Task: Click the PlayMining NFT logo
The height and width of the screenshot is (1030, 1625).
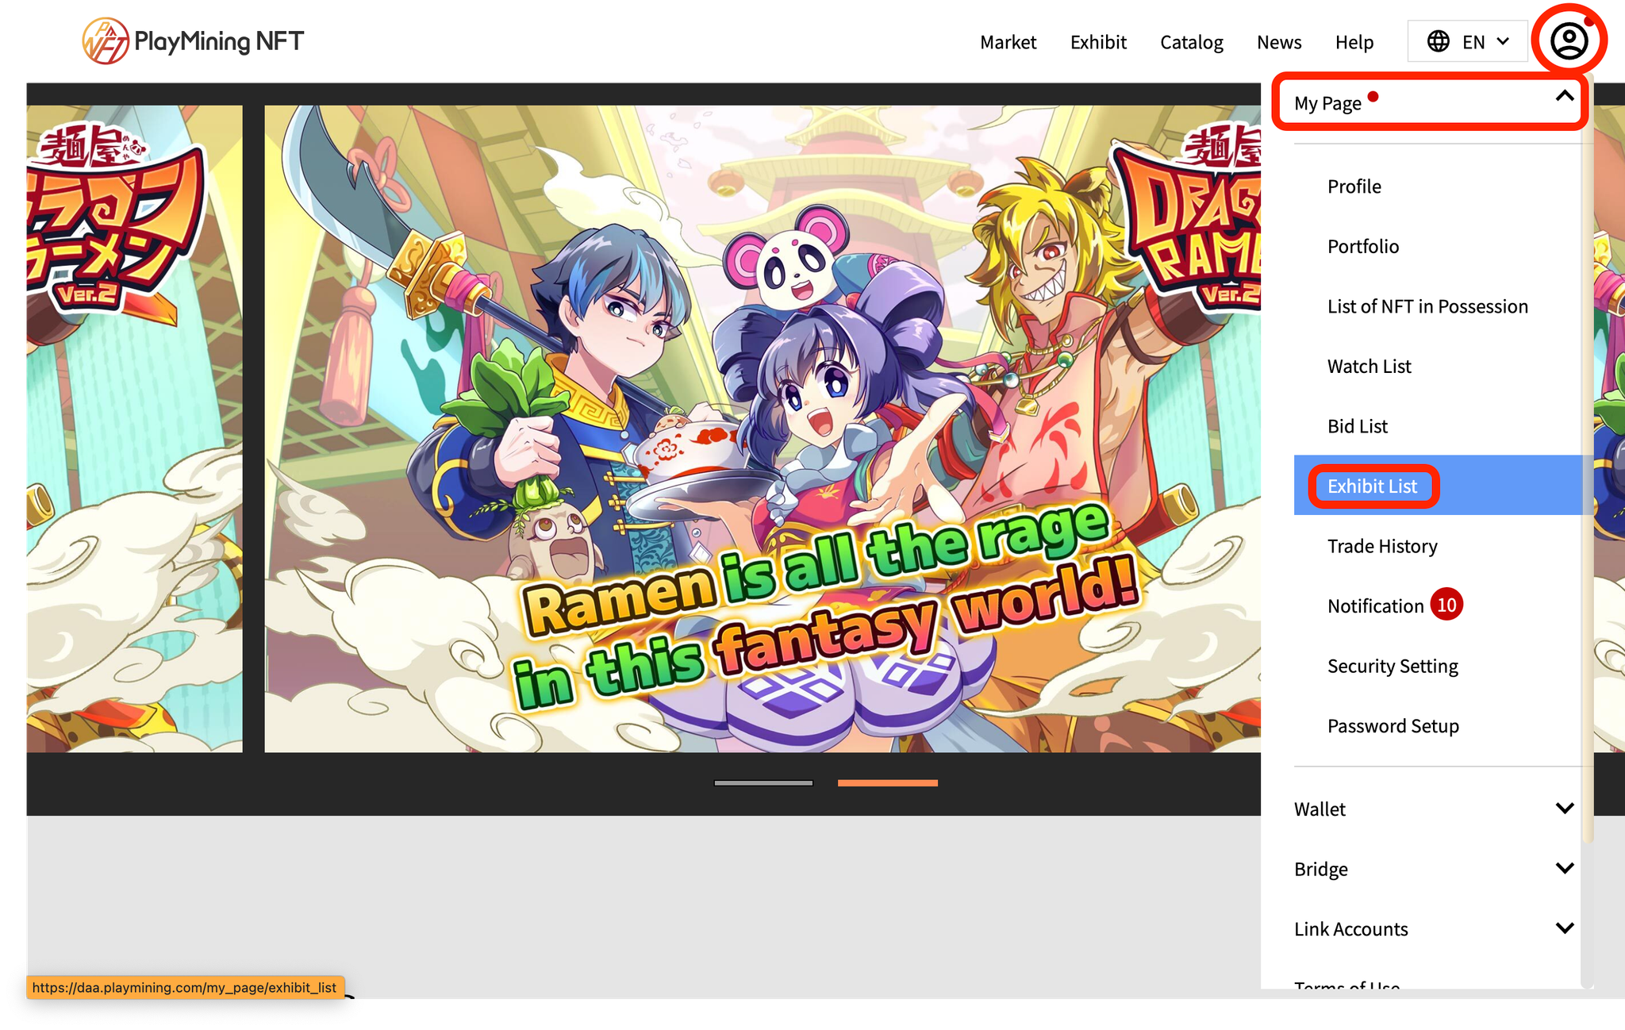Action: 193,41
